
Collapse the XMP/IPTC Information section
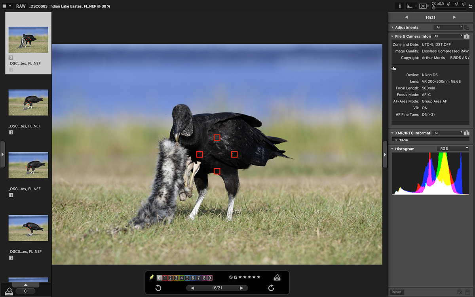point(392,133)
